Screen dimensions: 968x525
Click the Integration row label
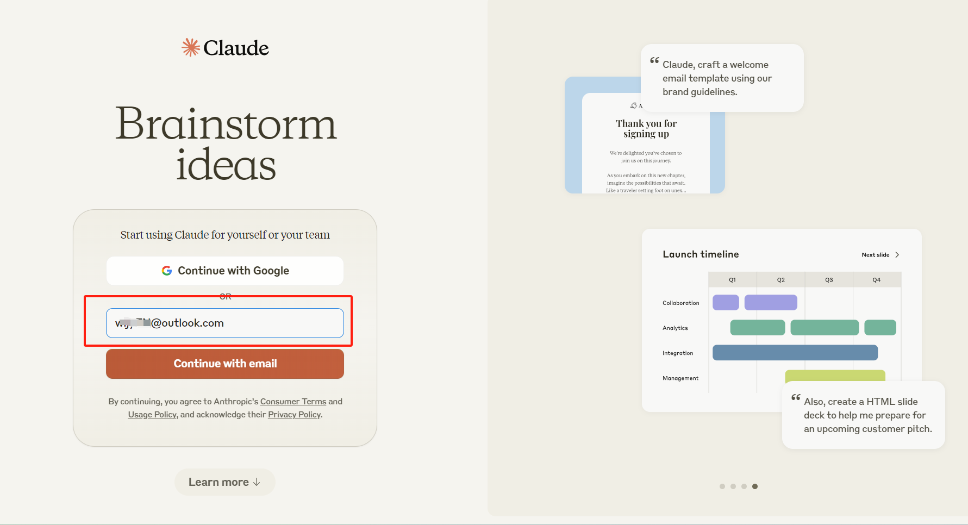[678, 353]
